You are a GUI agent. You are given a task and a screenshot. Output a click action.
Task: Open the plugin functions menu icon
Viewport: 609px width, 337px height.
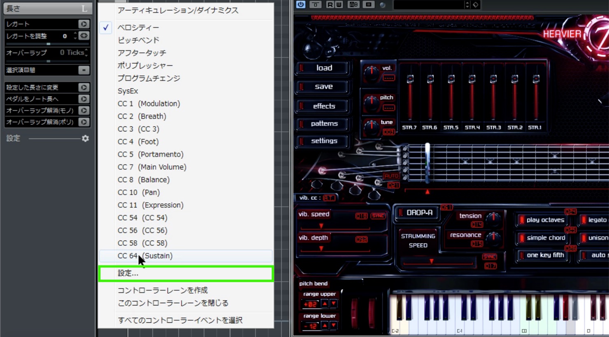369,5
